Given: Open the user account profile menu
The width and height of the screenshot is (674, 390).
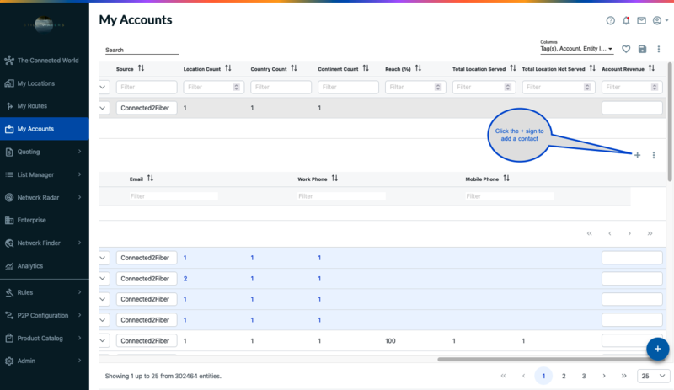Looking at the screenshot, I should 659,20.
